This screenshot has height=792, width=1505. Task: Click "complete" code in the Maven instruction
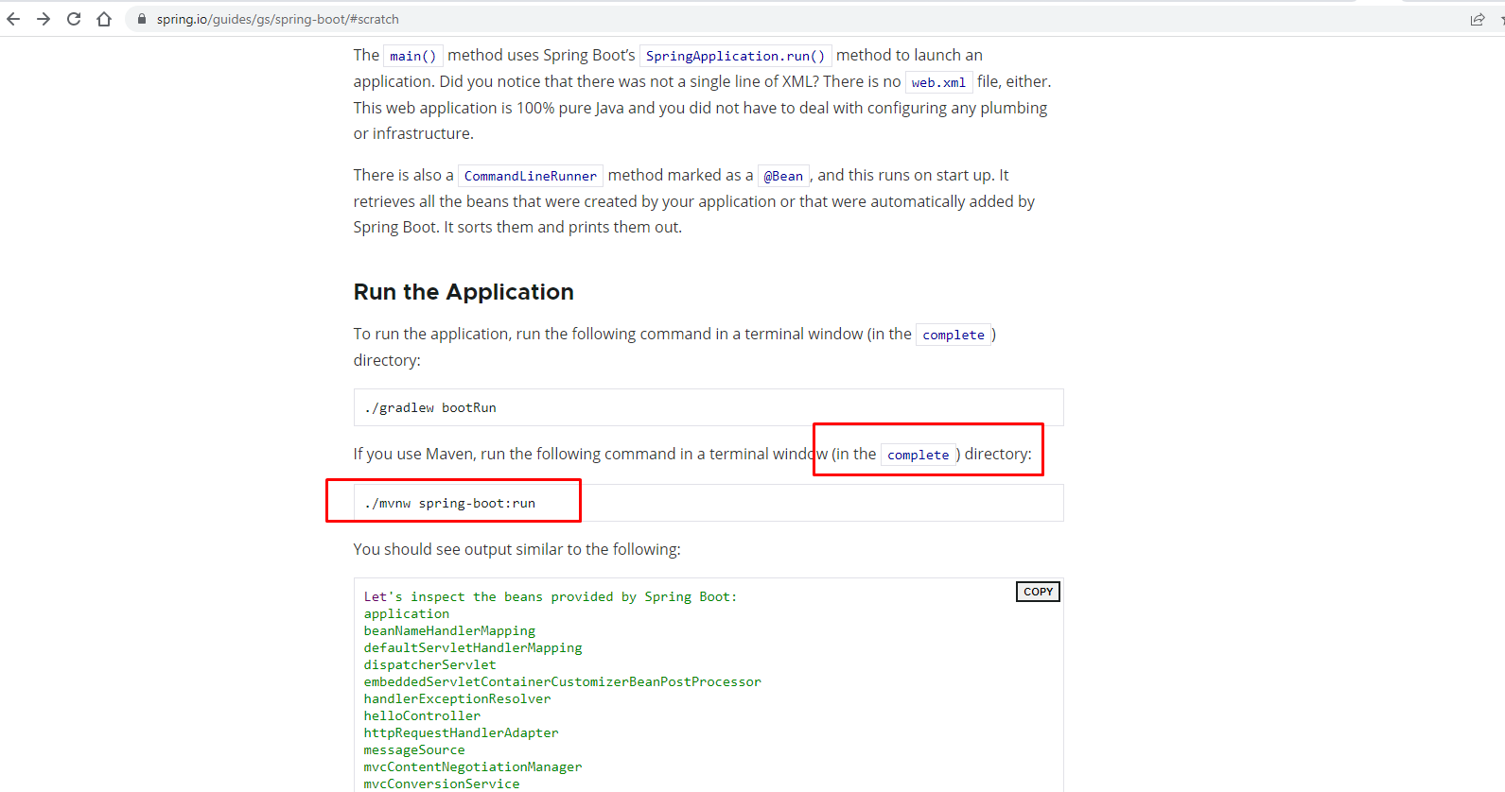click(x=919, y=455)
